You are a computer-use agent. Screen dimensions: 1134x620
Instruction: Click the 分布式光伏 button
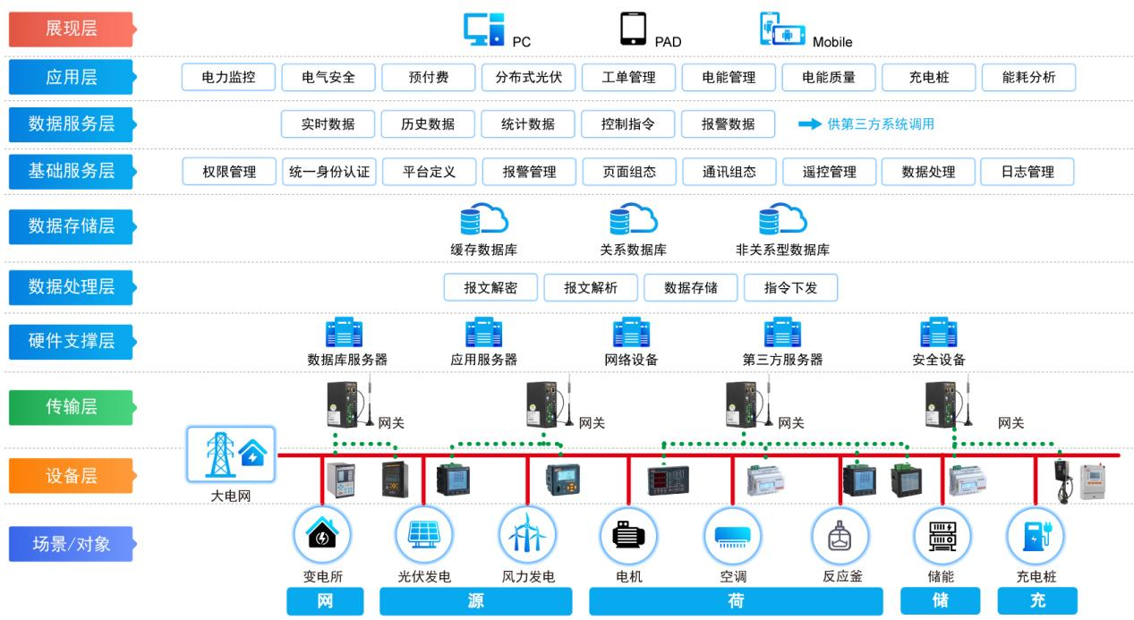click(528, 78)
